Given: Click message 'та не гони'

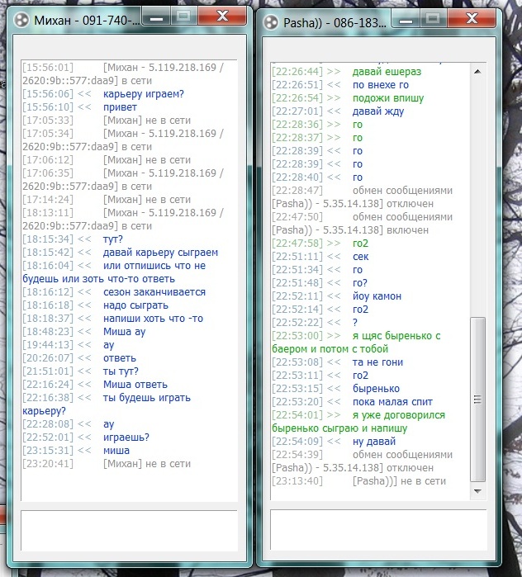Looking at the screenshot, I should click(377, 362).
